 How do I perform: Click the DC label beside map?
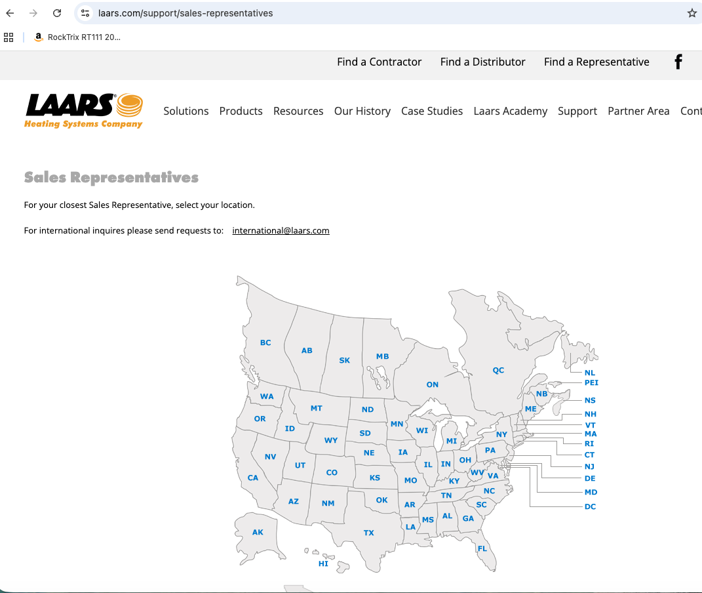(x=590, y=507)
